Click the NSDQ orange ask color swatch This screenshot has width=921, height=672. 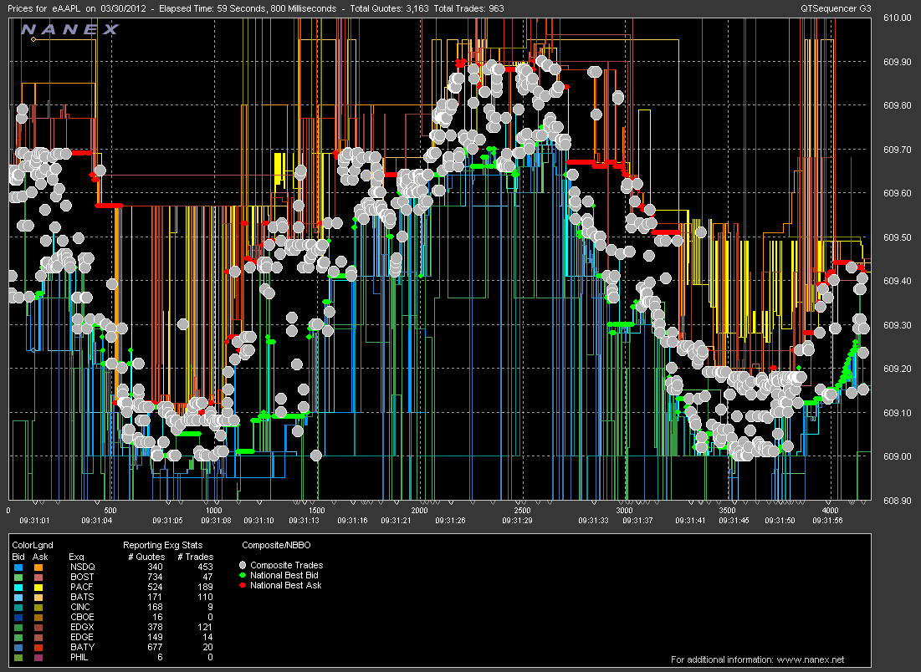click(38, 567)
